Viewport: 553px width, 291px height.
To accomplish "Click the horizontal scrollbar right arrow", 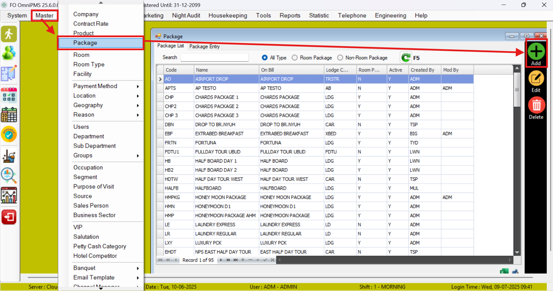I will [510, 260].
